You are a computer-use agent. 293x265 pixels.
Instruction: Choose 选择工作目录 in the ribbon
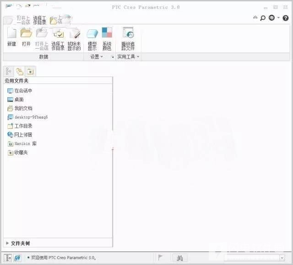click(x=58, y=39)
